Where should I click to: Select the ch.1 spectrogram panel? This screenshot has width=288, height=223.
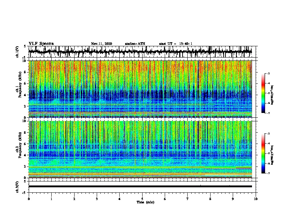pos(140,89)
